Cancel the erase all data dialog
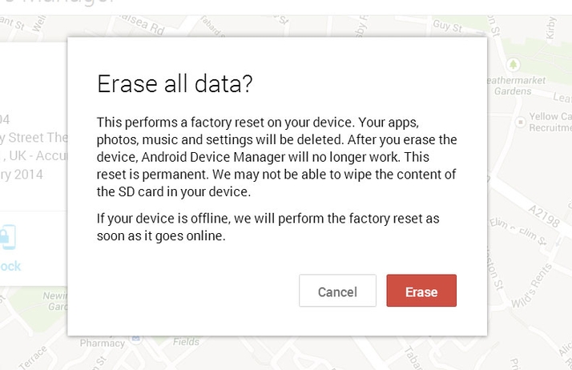572x370 pixels. [337, 291]
